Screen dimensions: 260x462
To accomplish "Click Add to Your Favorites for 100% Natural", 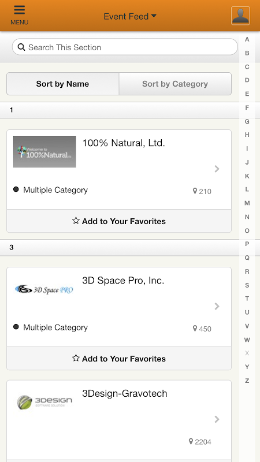I will pyautogui.click(x=119, y=221).
